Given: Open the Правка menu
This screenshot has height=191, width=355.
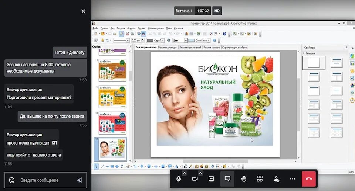Looking at the screenshot, I should (104, 28).
